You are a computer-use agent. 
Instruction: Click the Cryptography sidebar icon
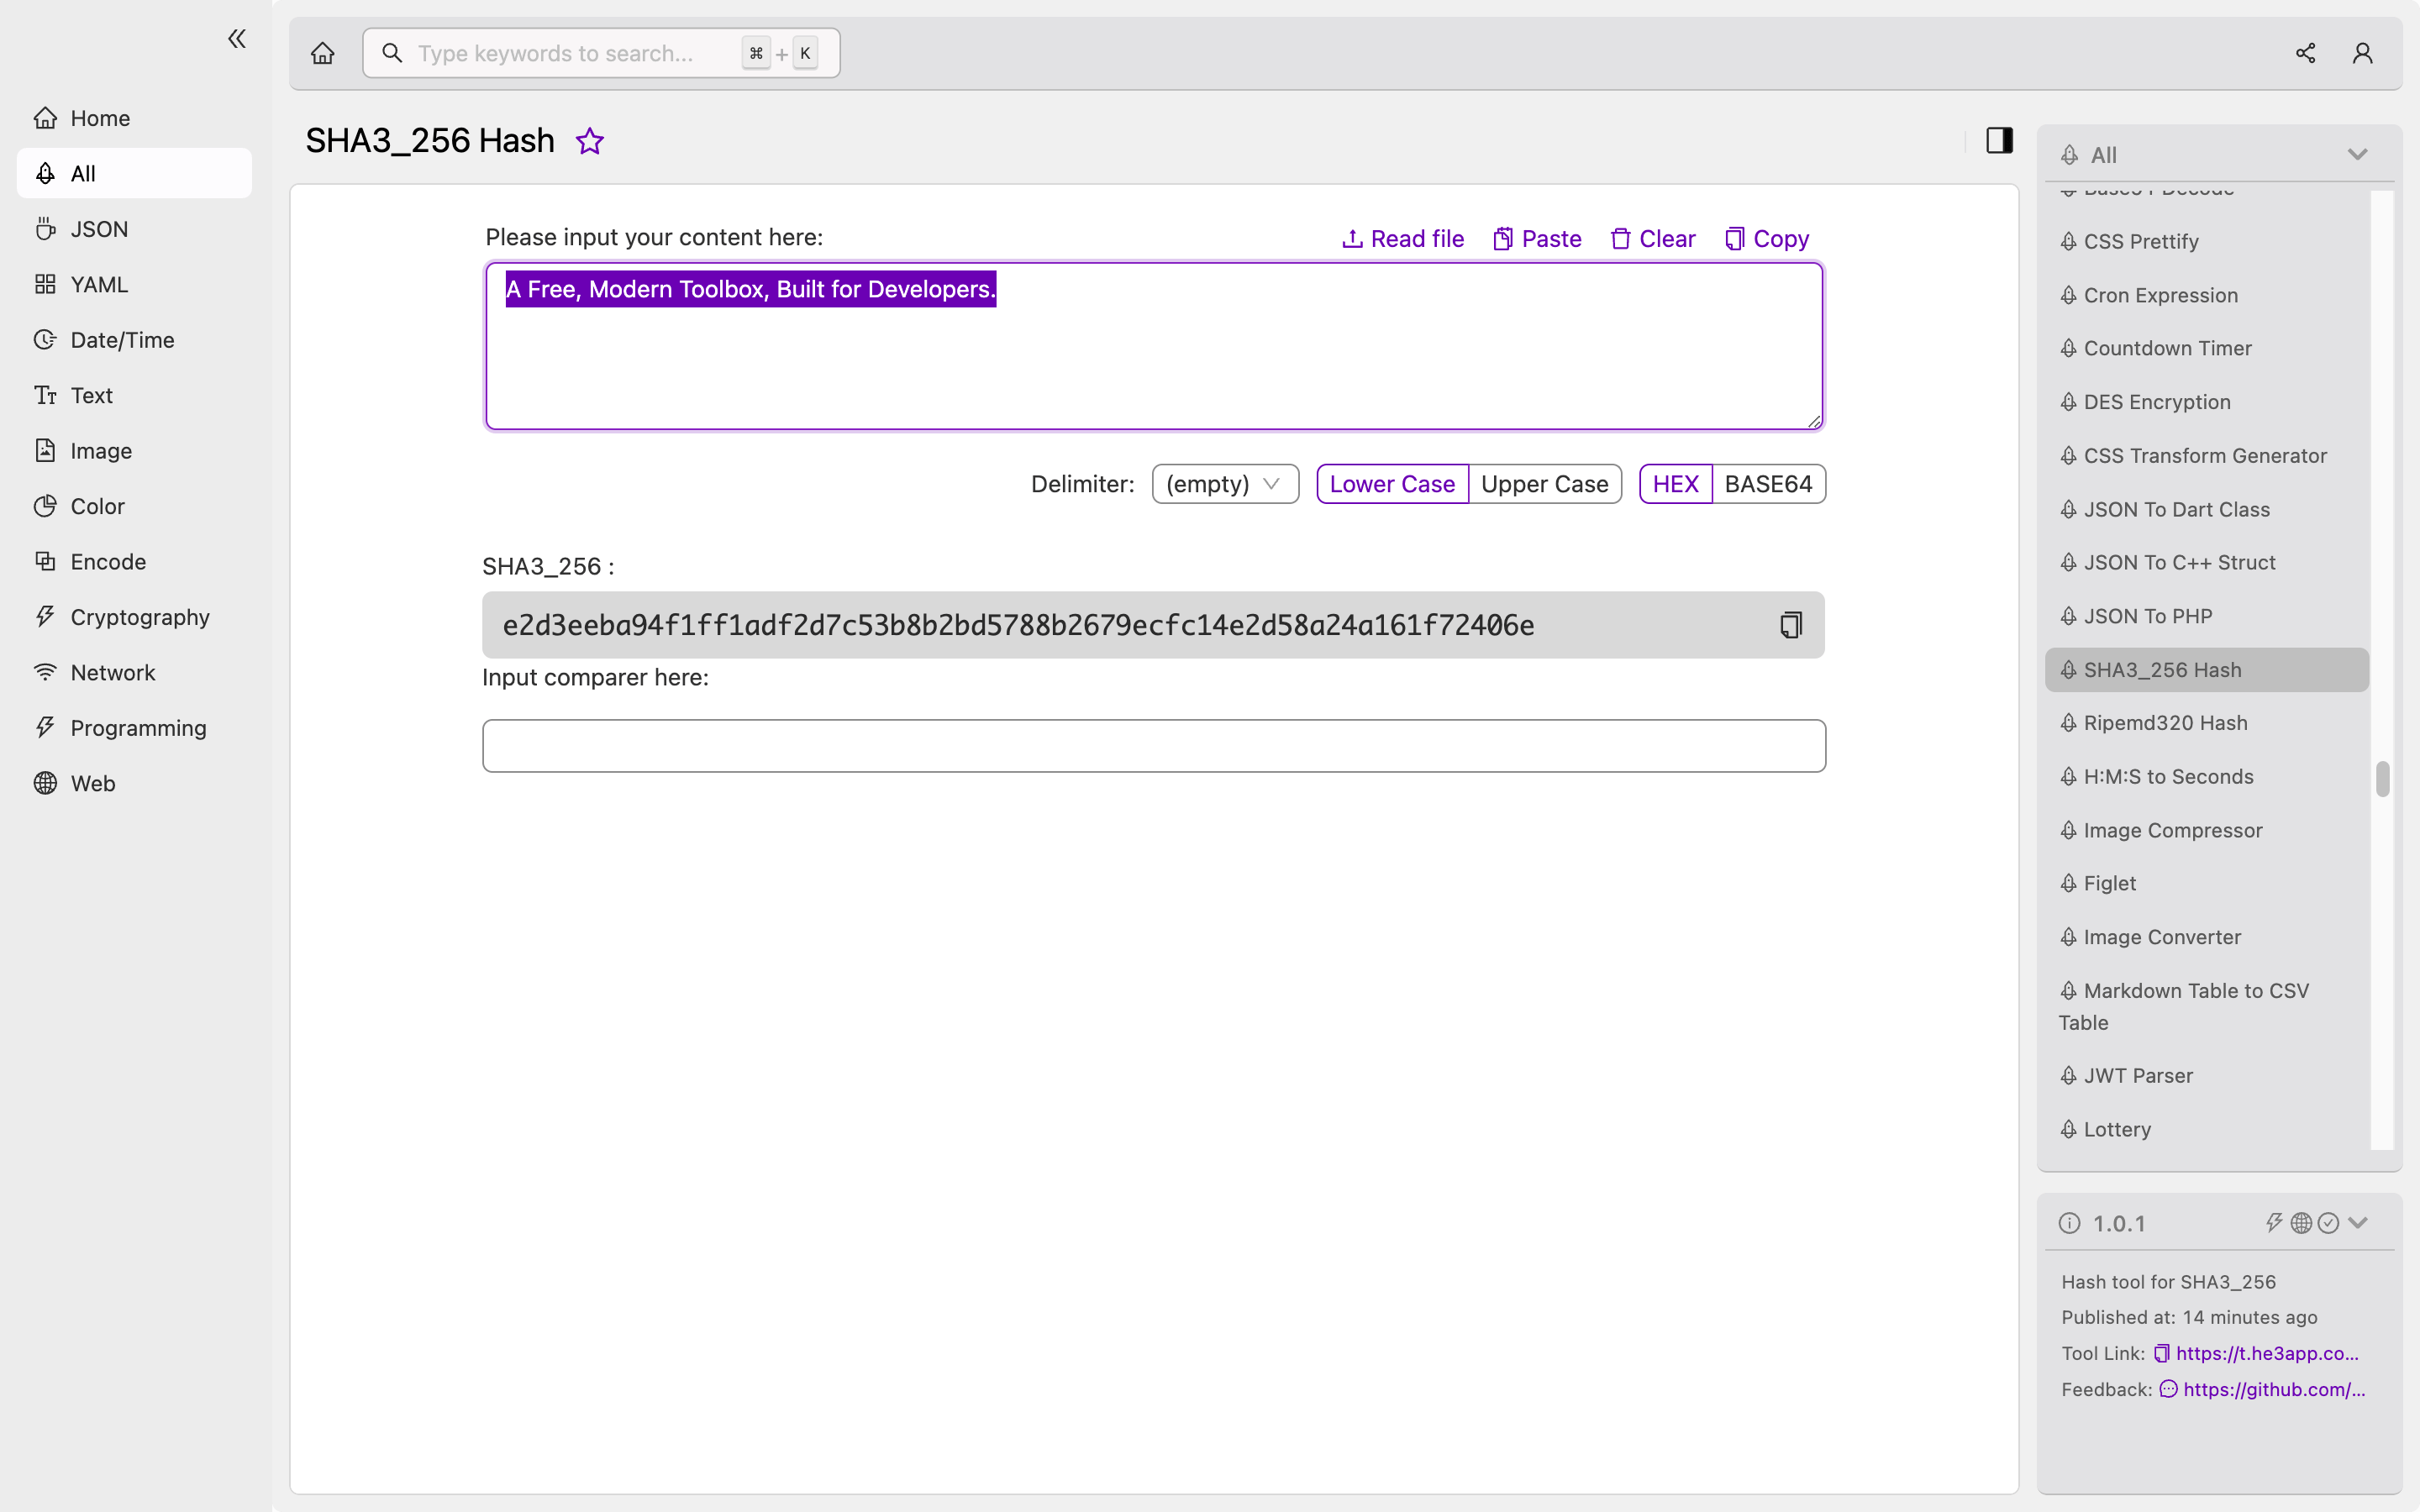click(42, 617)
